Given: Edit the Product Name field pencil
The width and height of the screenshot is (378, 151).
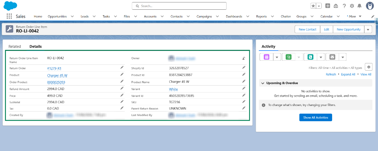Looking at the screenshot, I should 244,81.
